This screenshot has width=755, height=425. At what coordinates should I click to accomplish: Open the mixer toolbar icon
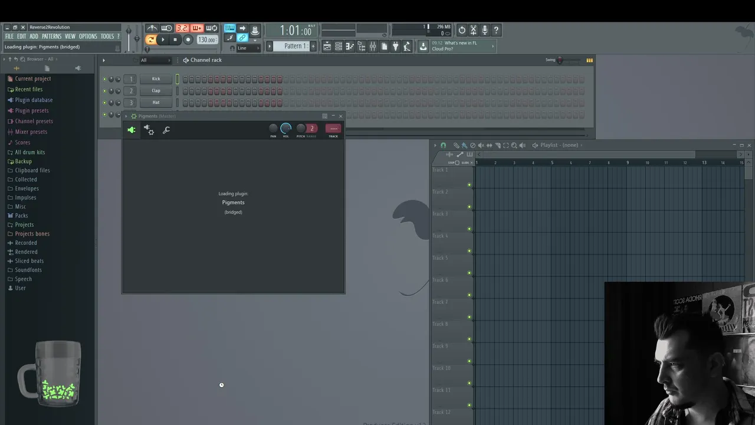[x=372, y=46]
